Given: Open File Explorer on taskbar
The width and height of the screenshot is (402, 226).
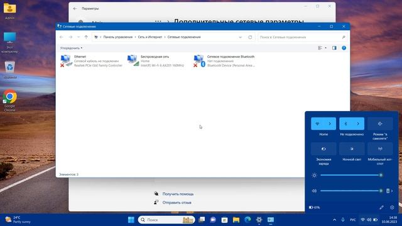Looking at the screenshot, I should (236, 220).
